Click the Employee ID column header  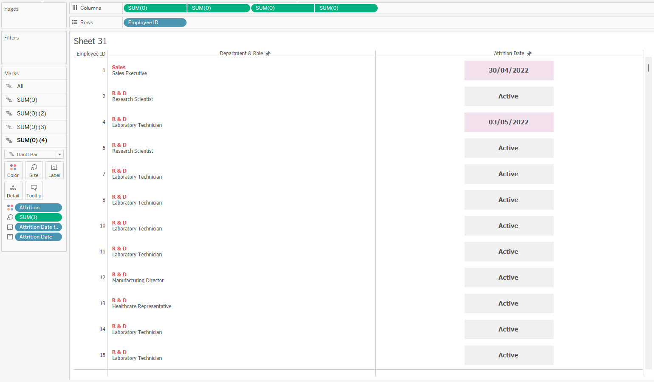pyautogui.click(x=91, y=54)
